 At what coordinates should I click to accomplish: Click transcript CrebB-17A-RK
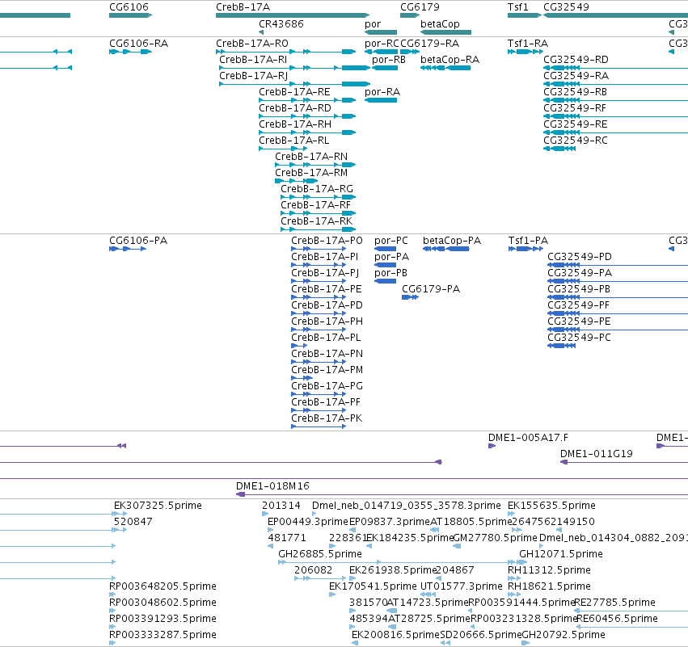pyautogui.click(x=316, y=221)
